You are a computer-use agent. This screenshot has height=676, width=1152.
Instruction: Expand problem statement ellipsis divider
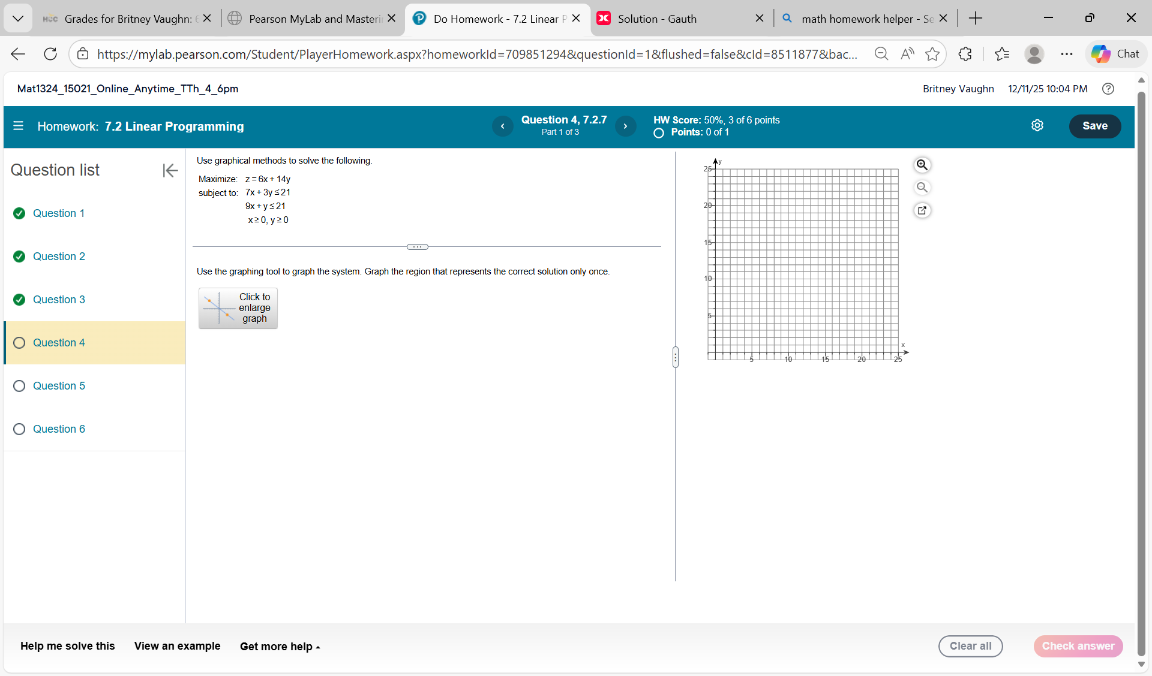pos(417,247)
